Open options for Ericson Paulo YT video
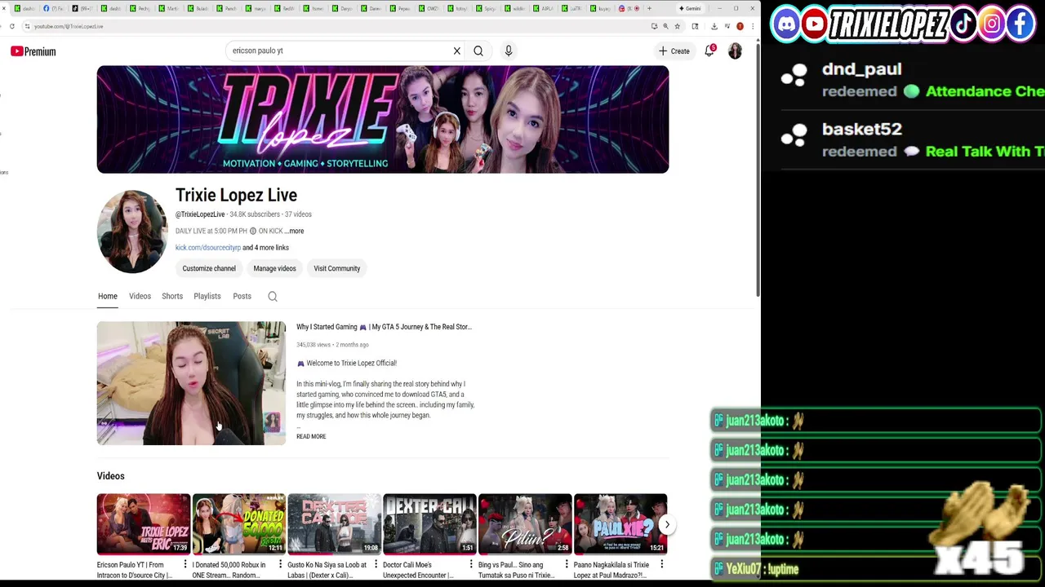Image resolution: width=1045 pixels, height=587 pixels. (185, 564)
